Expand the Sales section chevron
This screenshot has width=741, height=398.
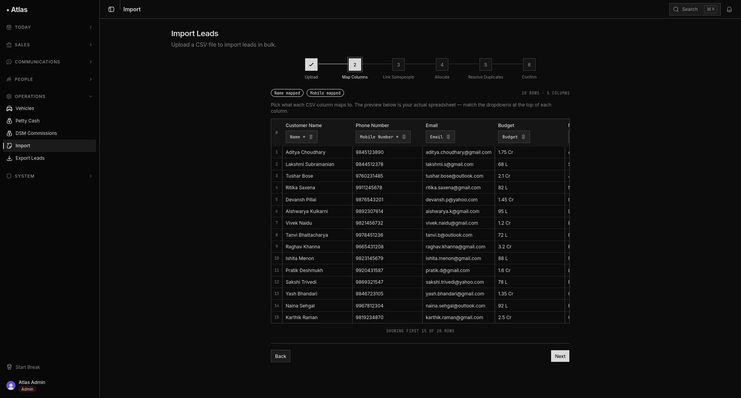coord(91,45)
